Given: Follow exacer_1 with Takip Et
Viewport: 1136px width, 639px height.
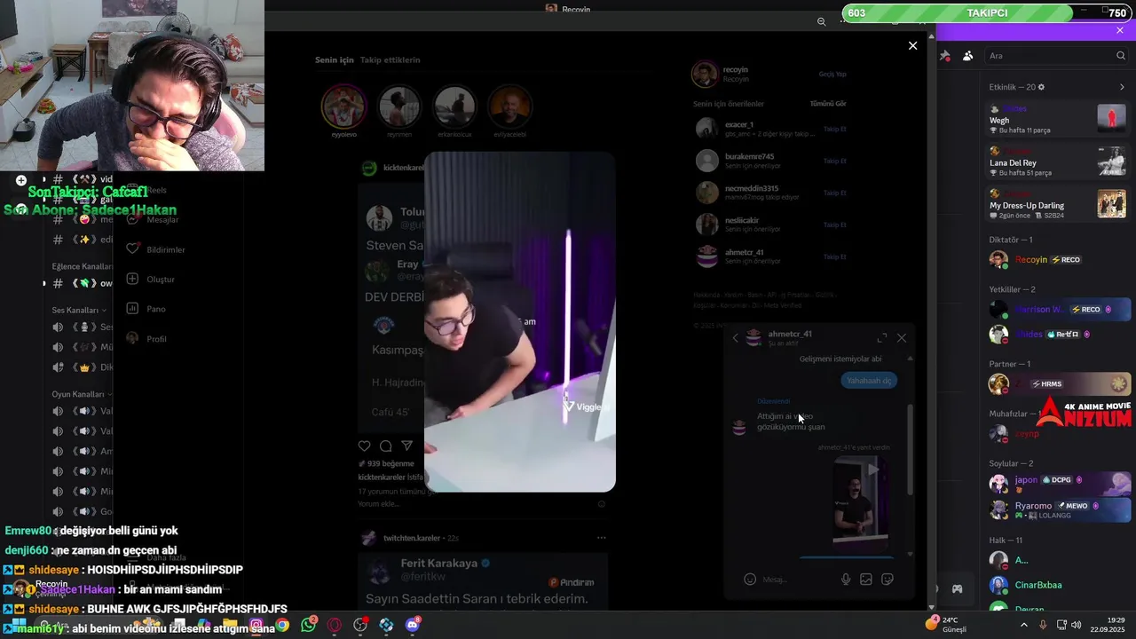Looking at the screenshot, I should pyautogui.click(x=835, y=130).
